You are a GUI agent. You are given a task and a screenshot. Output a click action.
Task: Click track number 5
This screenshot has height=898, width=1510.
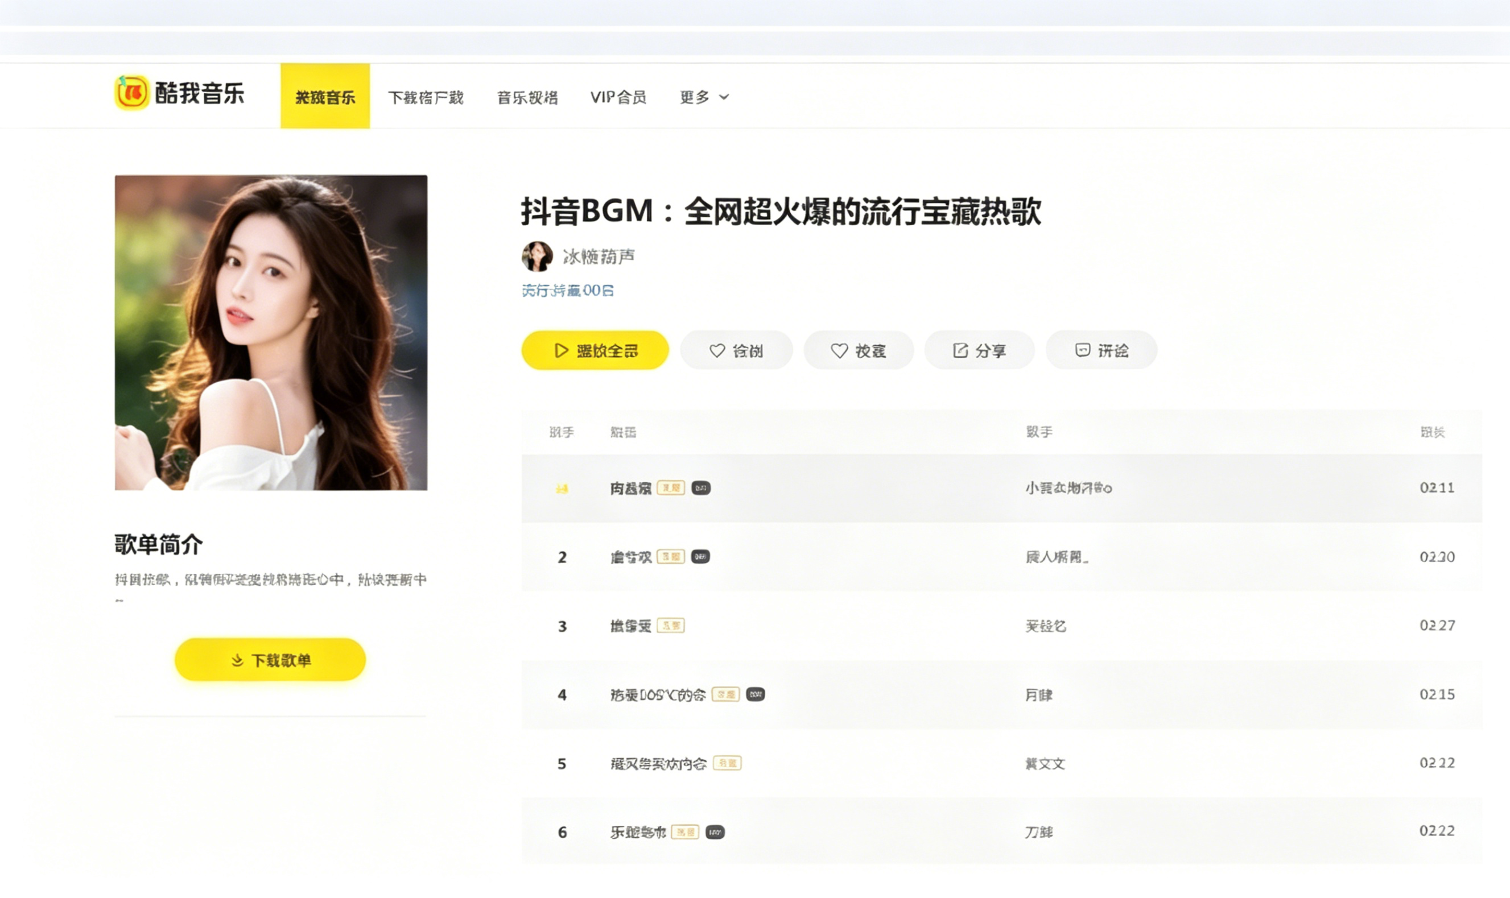coord(562,764)
